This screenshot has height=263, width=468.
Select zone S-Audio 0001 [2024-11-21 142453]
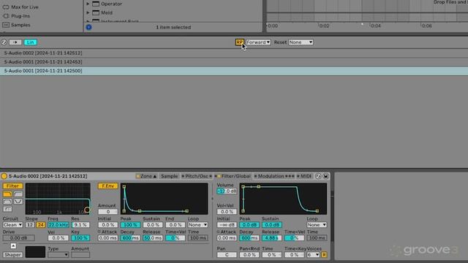(x=234, y=62)
